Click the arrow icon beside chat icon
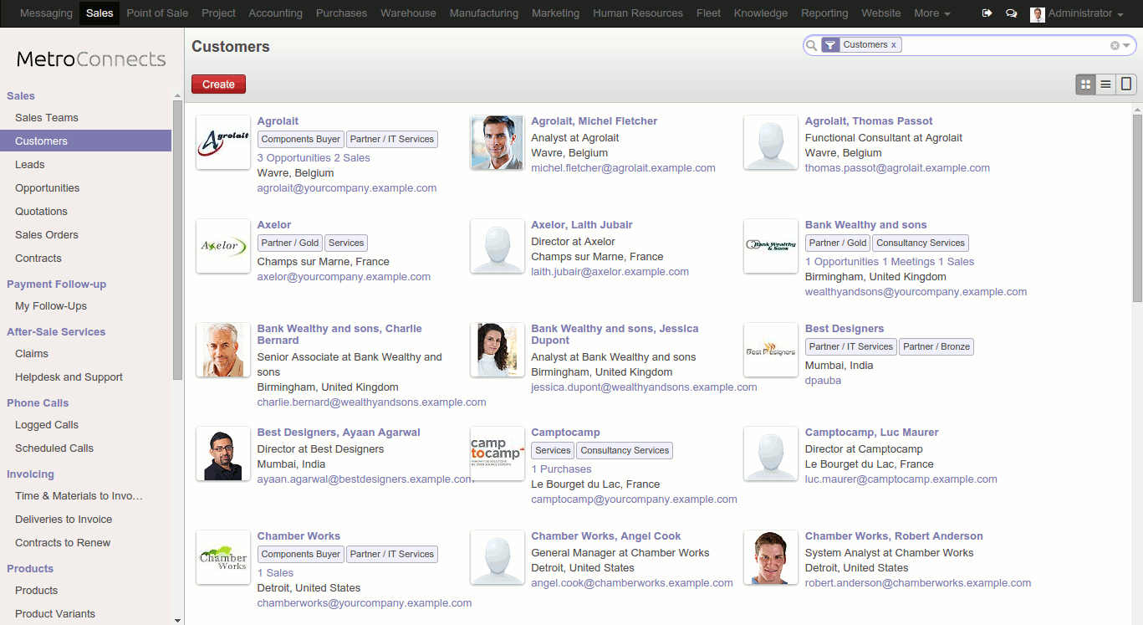Image resolution: width=1143 pixels, height=625 pixels. point(987,13)
